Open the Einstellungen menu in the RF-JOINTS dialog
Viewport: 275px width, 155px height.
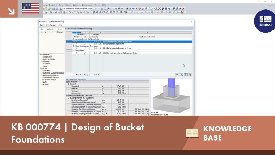51,25
